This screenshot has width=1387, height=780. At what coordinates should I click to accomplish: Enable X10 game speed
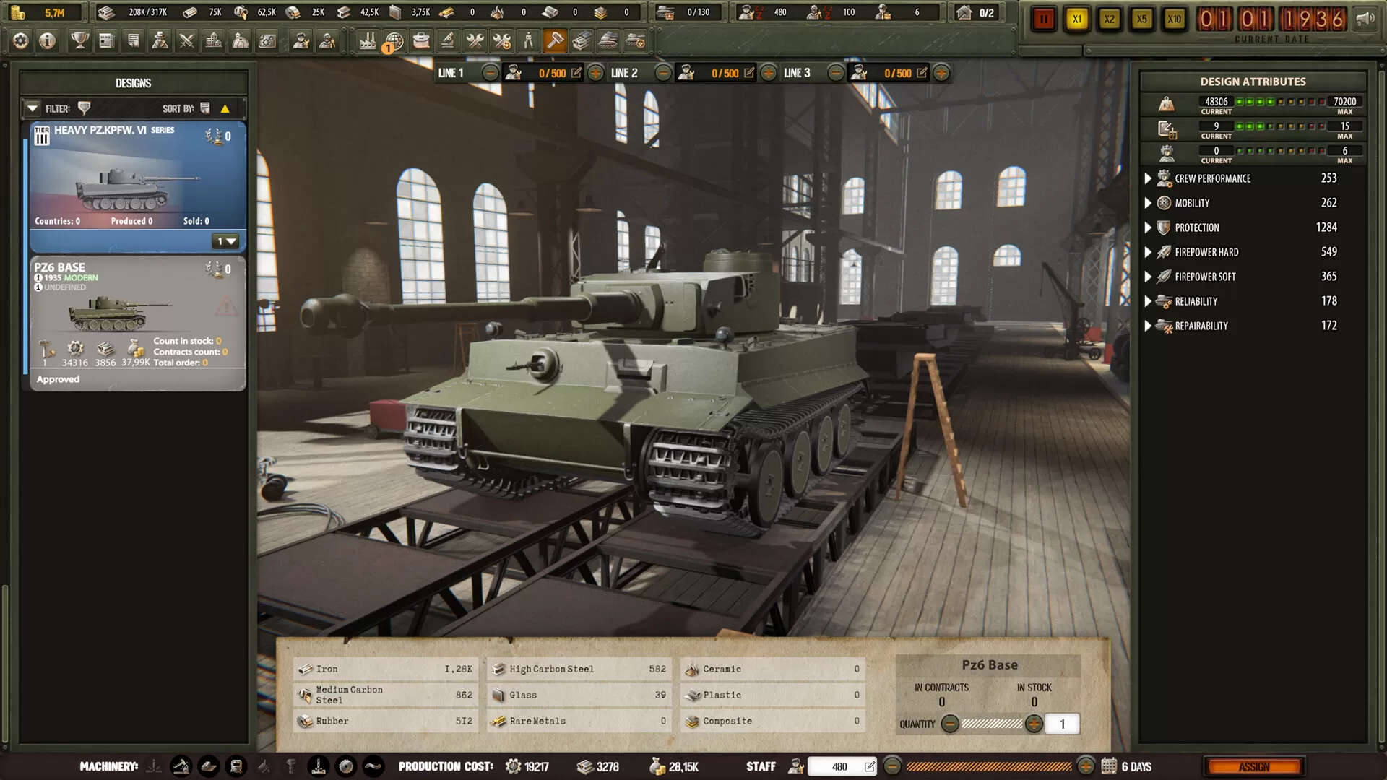[1175, 19]
